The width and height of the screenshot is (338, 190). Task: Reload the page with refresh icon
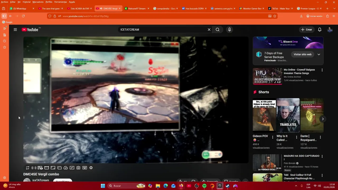coord(23,16)
